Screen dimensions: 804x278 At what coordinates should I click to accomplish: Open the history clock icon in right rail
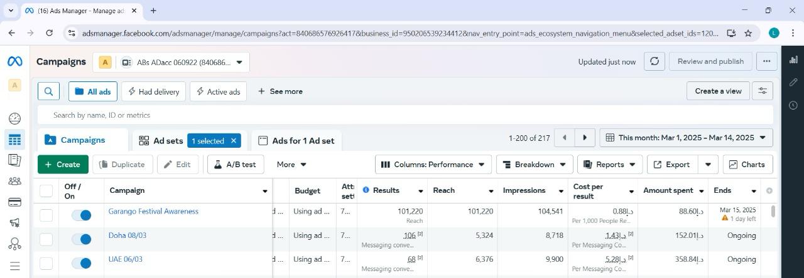tap(793, 105)
